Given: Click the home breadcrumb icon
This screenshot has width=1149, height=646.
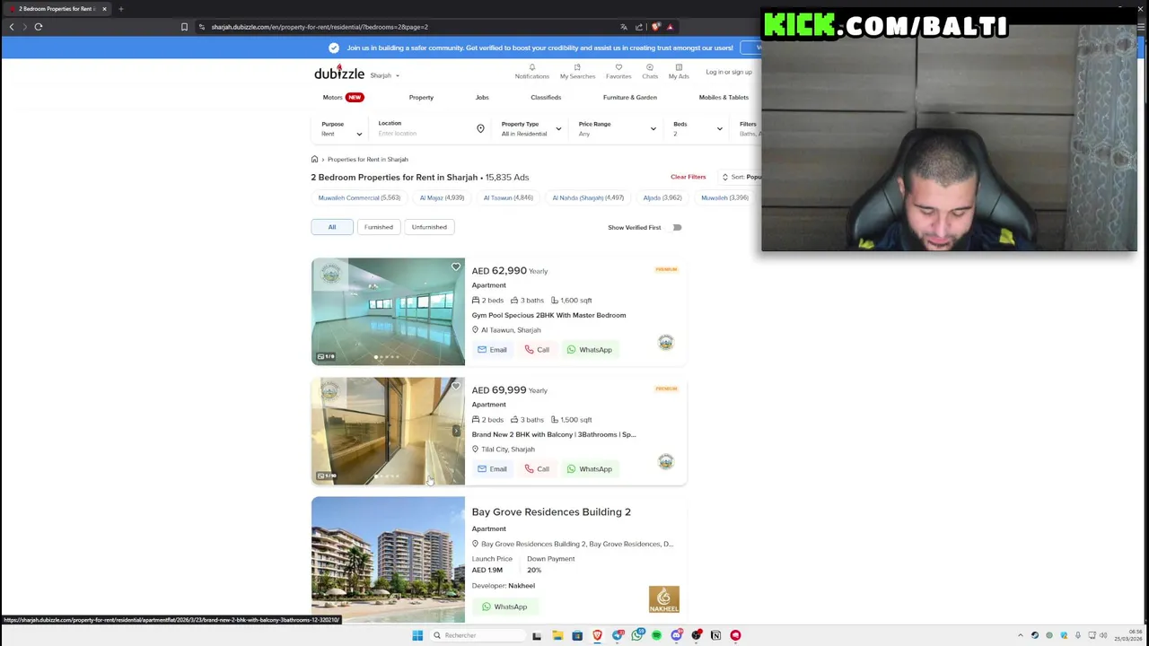Looking at the screenshot, I should [x=314, y=160].
